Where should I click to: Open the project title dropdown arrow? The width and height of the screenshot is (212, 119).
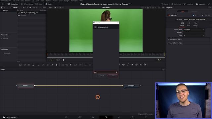point(132,4)
